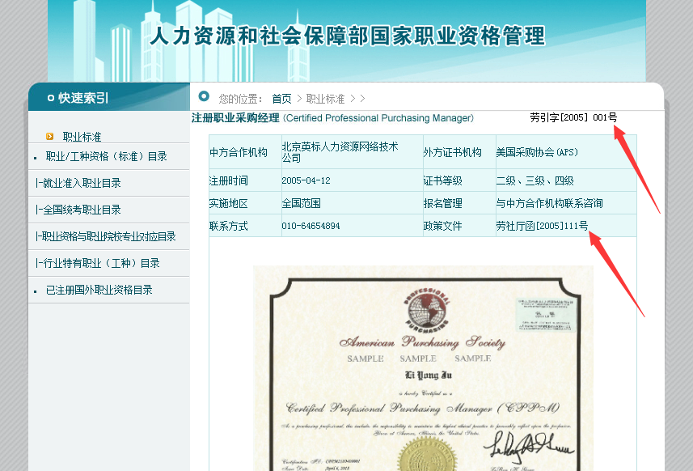Click the location icon before 您的位置
The width and height of the screenshot is (693, 471).
204,97
